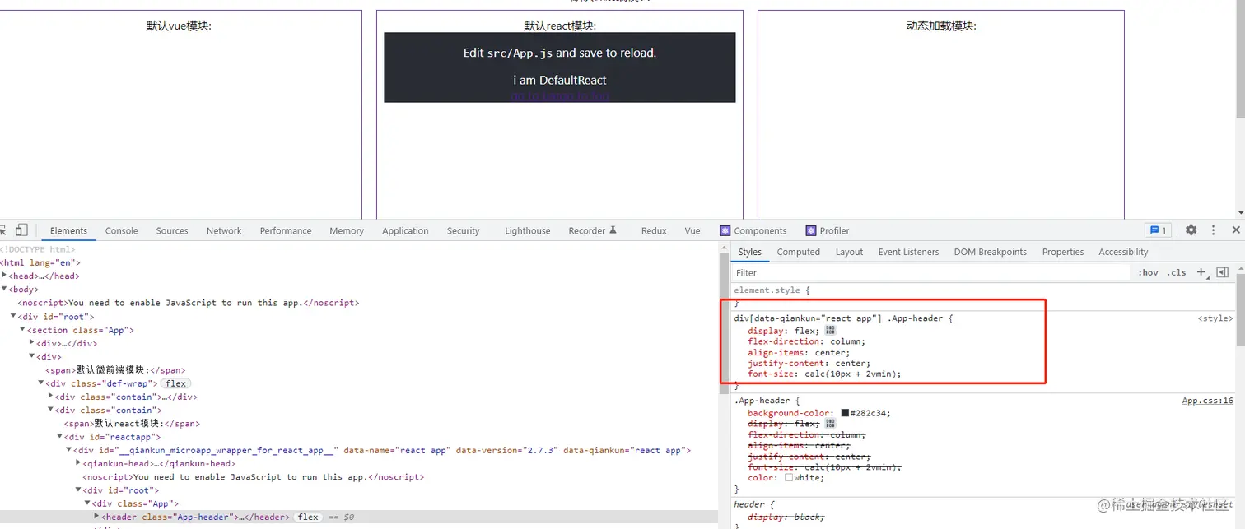
Task: Collapse the body element node
Action: pos(4,290)
